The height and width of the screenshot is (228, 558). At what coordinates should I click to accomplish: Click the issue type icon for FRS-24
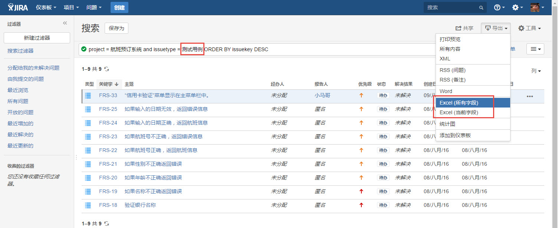click(x=88, y=123)
